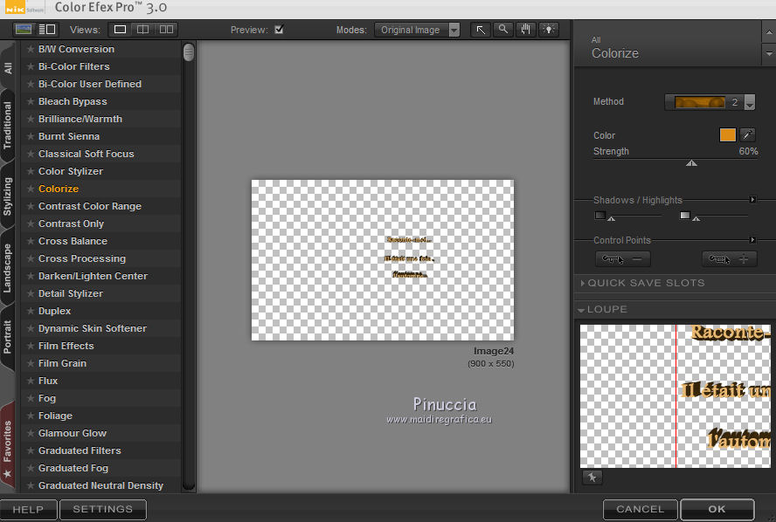This screenshot has height=522, width=776.
Task: Select the Bi-Color Filters filter
Action: [x=74, y=66]
